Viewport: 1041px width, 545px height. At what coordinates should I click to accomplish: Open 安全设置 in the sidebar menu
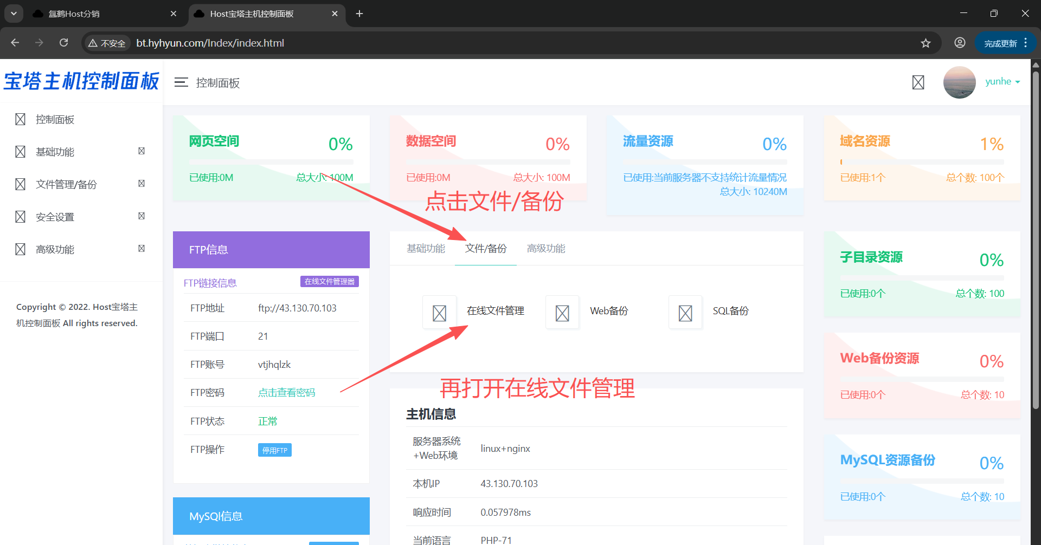(x=55, y=217)
